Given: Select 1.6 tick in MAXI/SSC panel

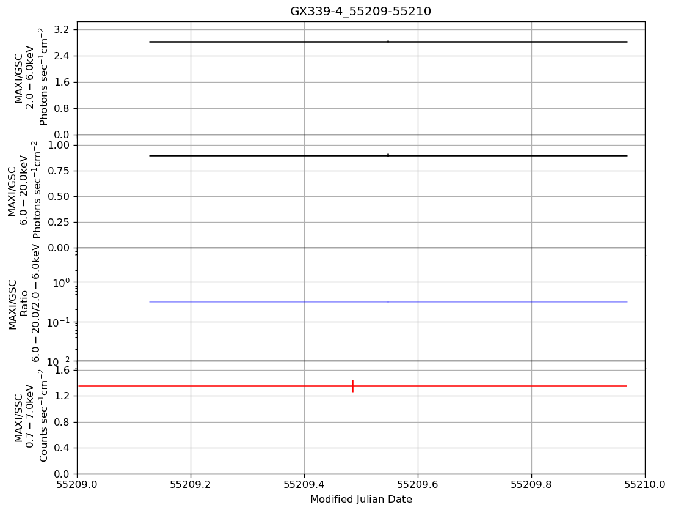Looking at the screenshot, I should coord(62,370).
